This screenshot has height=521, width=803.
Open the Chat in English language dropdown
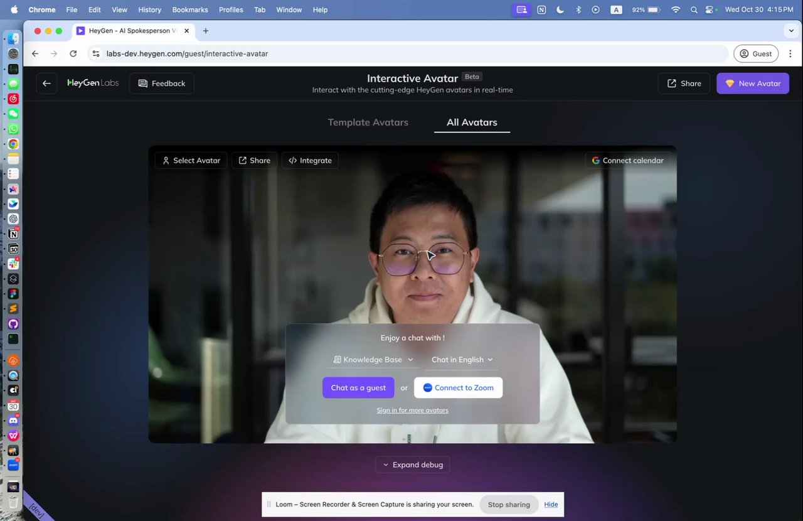click(462, 360)
